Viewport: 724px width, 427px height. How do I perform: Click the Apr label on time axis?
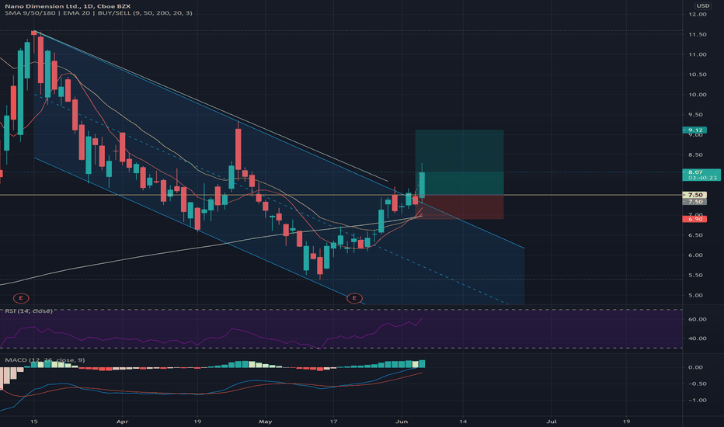click(122, 422)
